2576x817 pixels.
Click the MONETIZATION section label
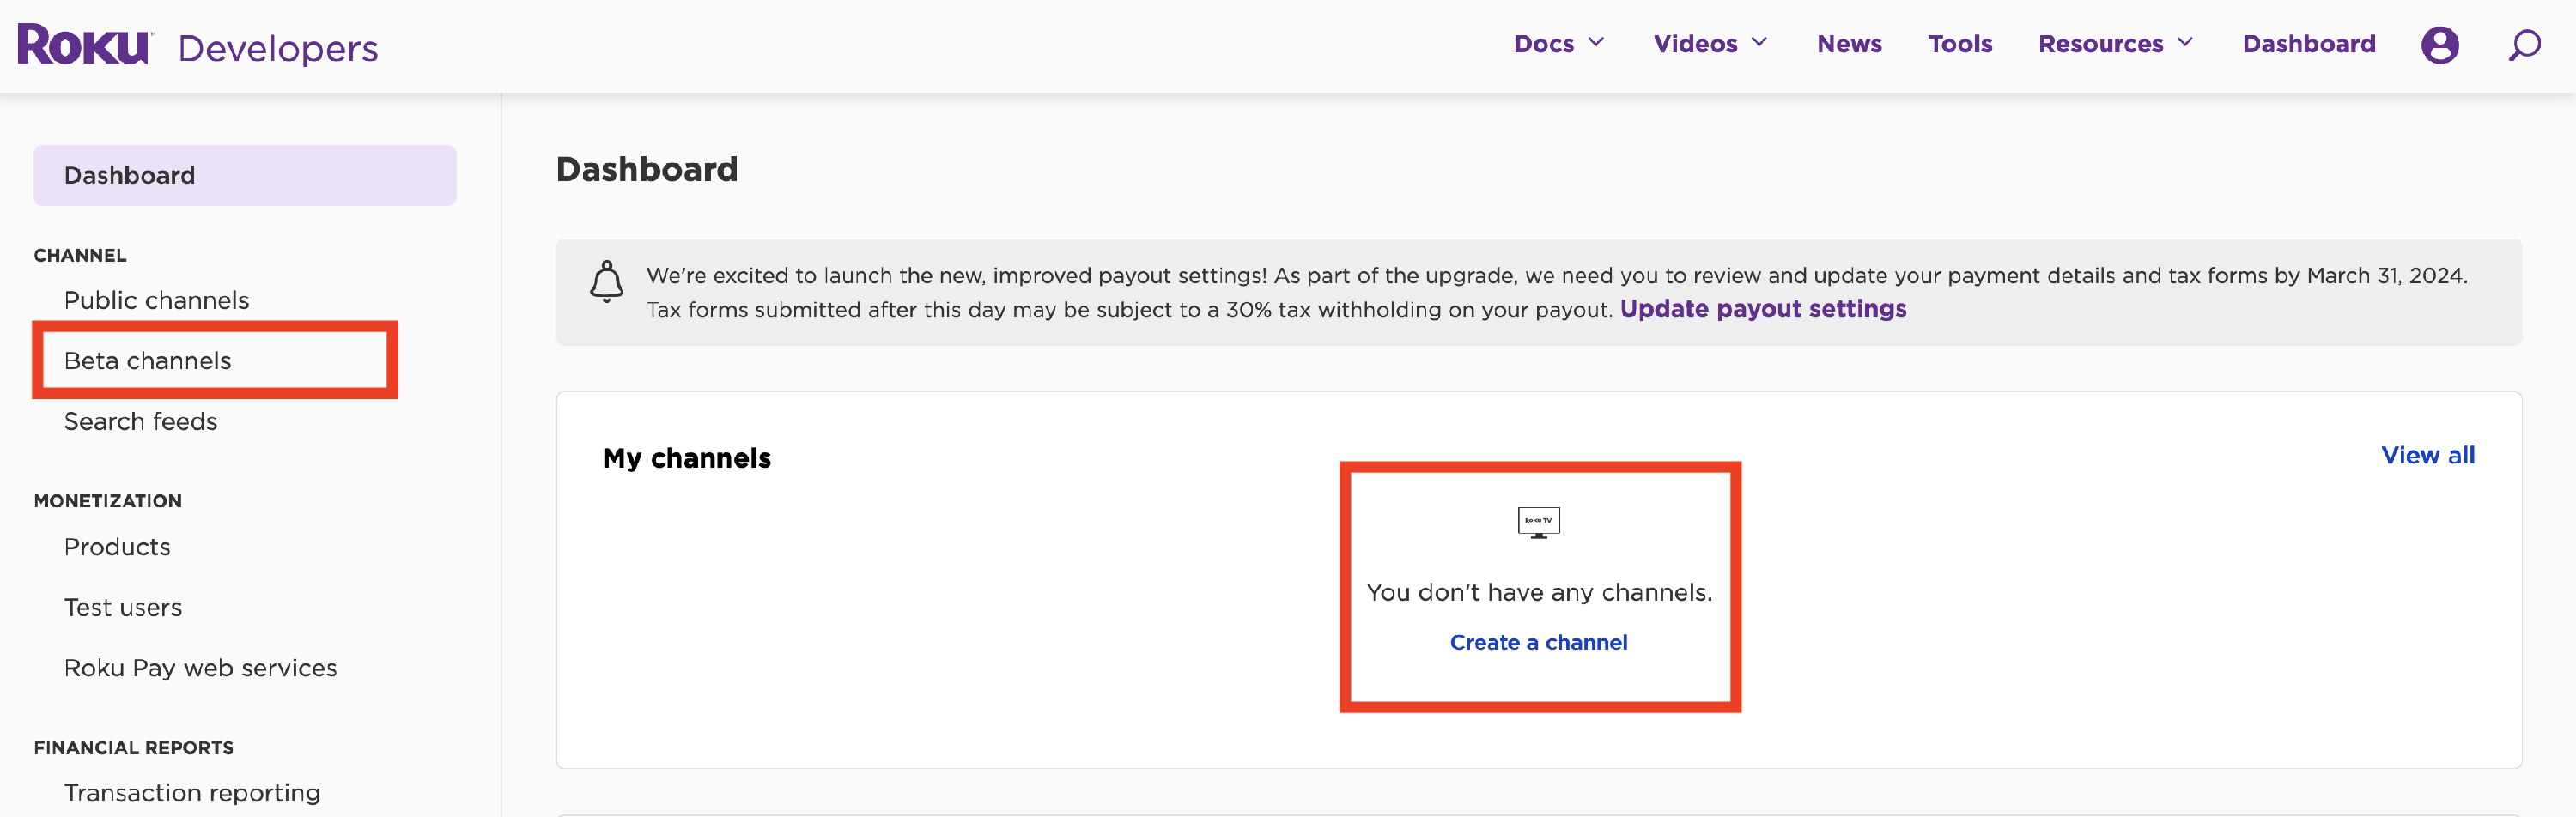pyautogui.click(x=108, y=501)
